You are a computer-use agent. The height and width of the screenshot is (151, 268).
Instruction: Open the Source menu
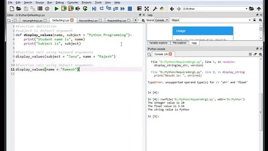point(39,3)
